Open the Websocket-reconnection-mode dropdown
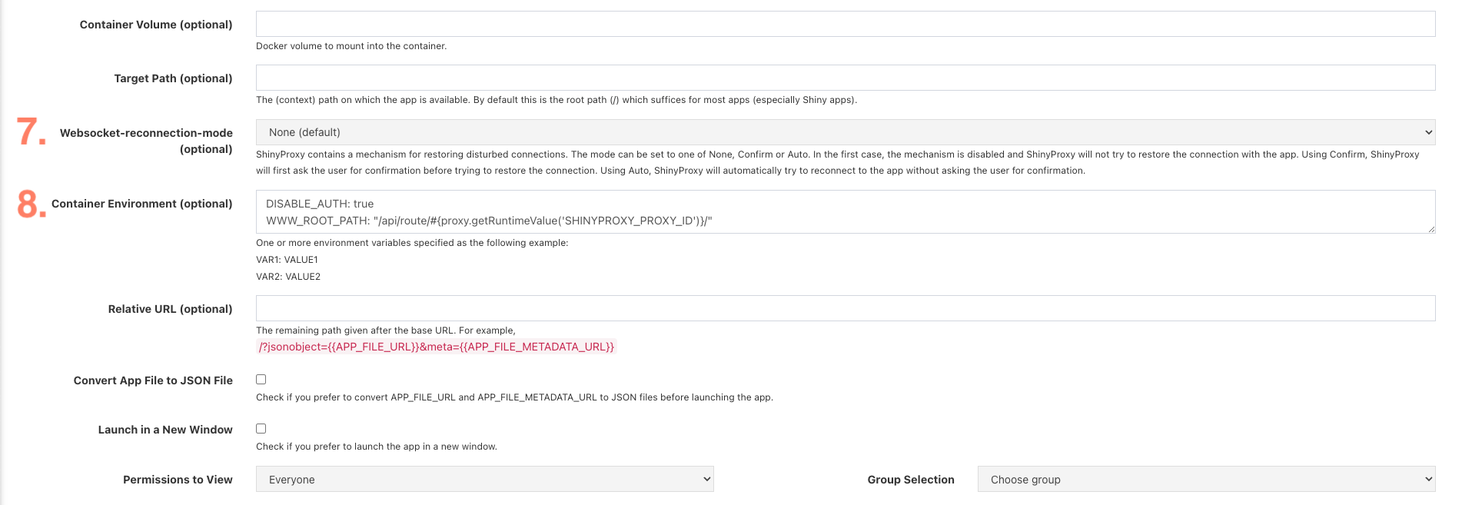This screenshot has width=1462, height=505. 846,132
